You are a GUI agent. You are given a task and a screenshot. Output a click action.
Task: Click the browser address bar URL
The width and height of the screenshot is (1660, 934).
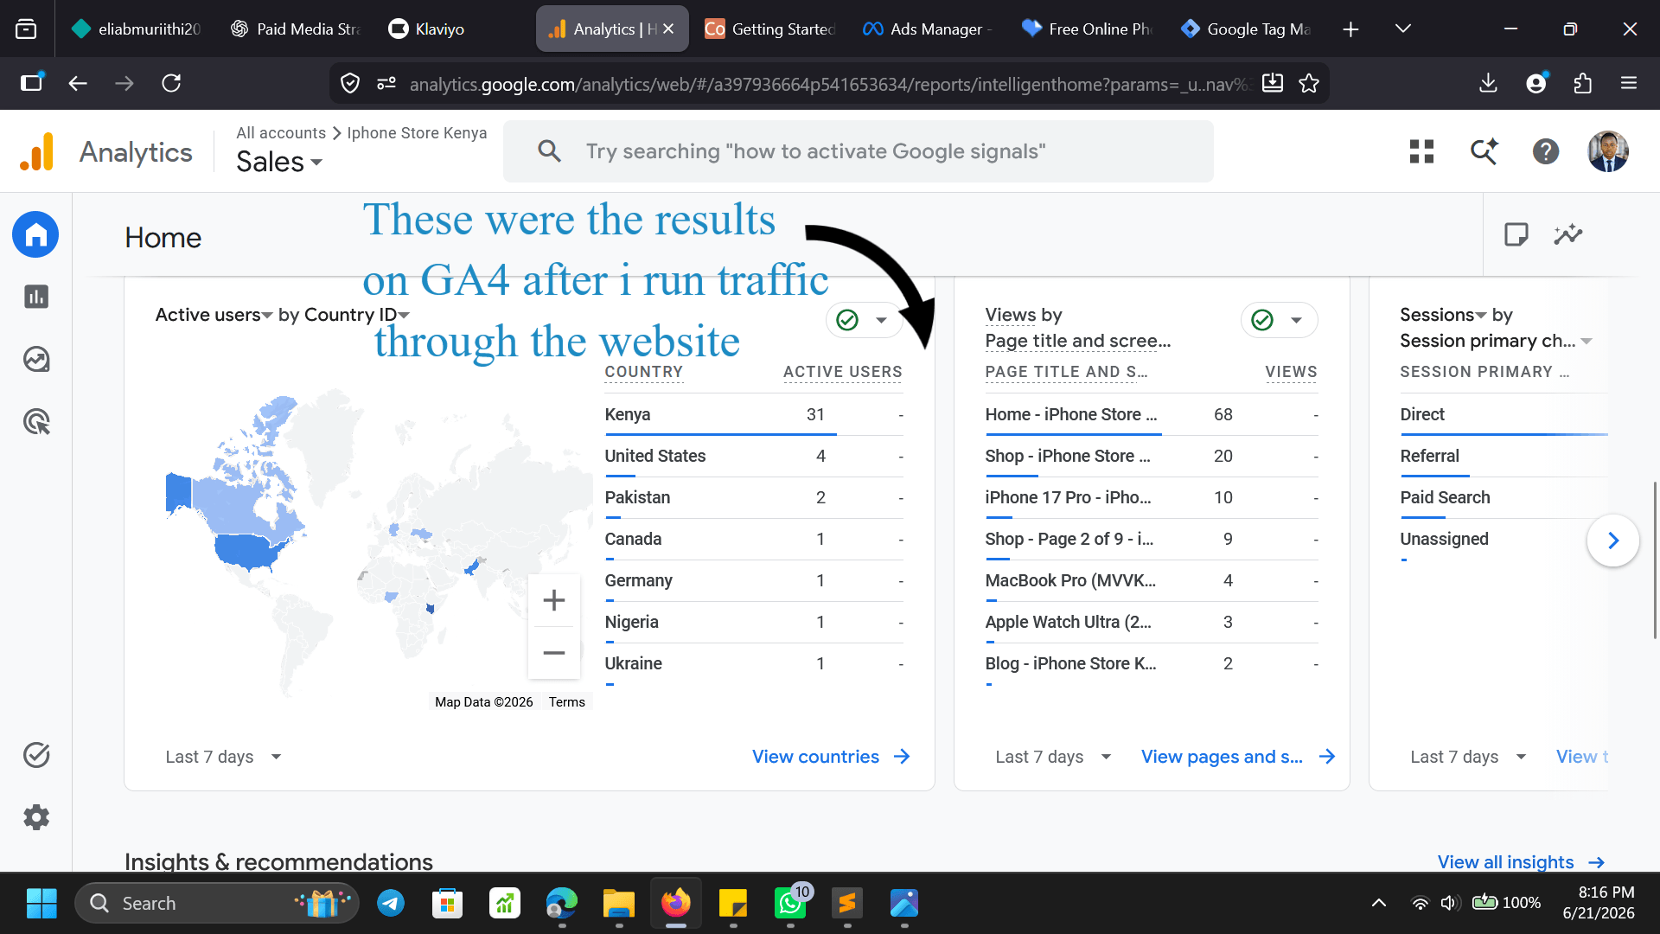coord(830,84)
